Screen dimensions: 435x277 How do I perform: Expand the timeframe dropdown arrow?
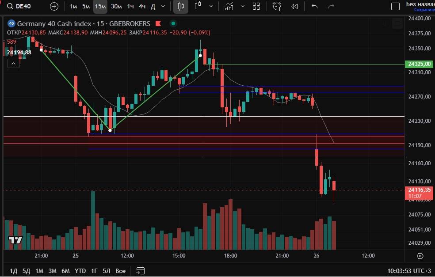[x=164, y=6]
